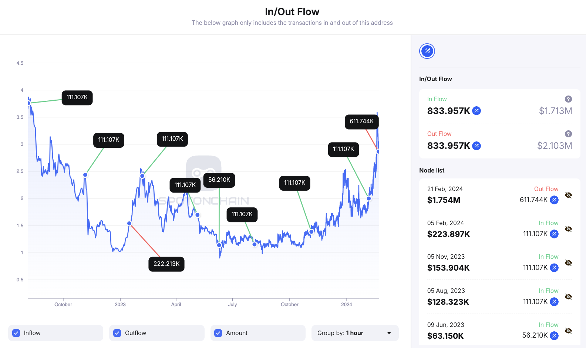Click token icon beside Out Flow 833.957K

click(476, 146)
